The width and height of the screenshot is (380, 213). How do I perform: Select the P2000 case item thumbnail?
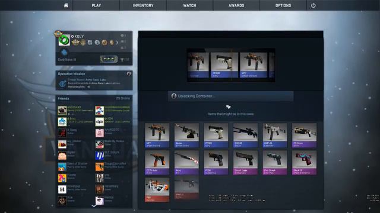pyautogui.click(x=216, y=135)
